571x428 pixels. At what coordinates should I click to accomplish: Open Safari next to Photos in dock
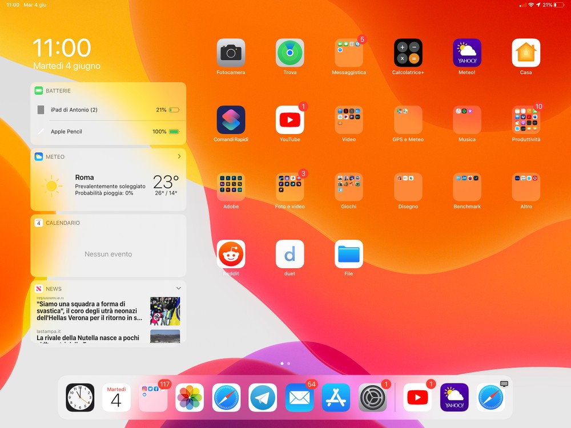[x=227, y=397]
